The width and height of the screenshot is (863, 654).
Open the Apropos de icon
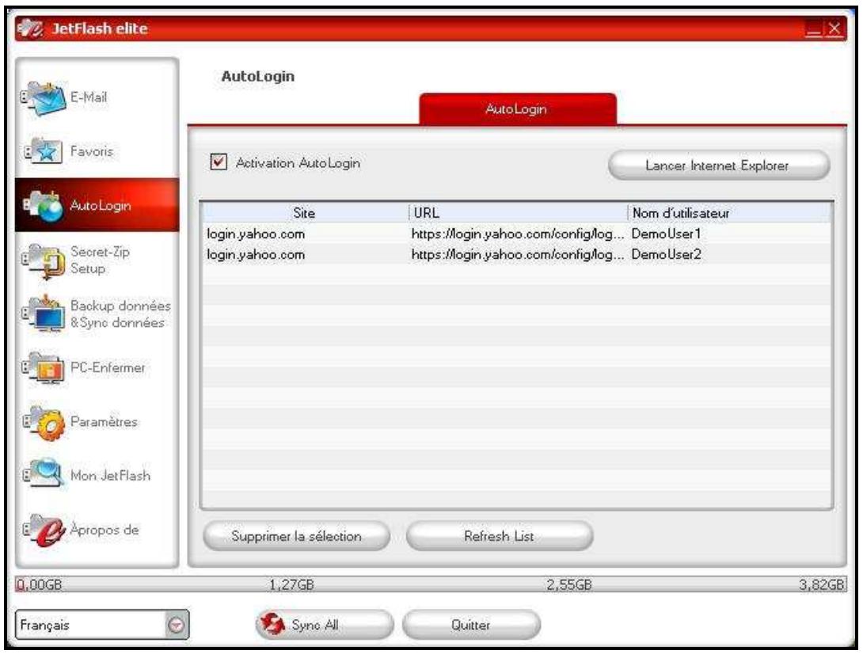pyautogui.click(x=44, y=530)
